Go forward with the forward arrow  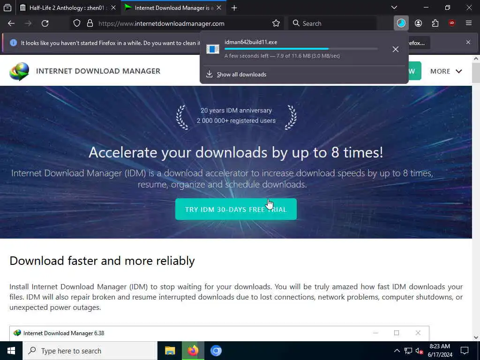coord(28,23)
